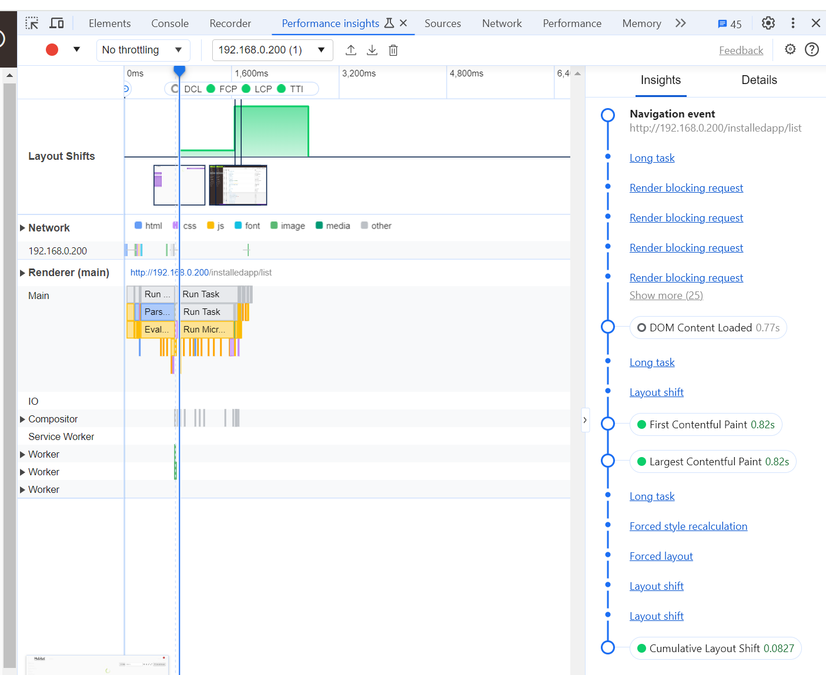Switch to the Details tab
826x675 pixels.
coord(759,80)
